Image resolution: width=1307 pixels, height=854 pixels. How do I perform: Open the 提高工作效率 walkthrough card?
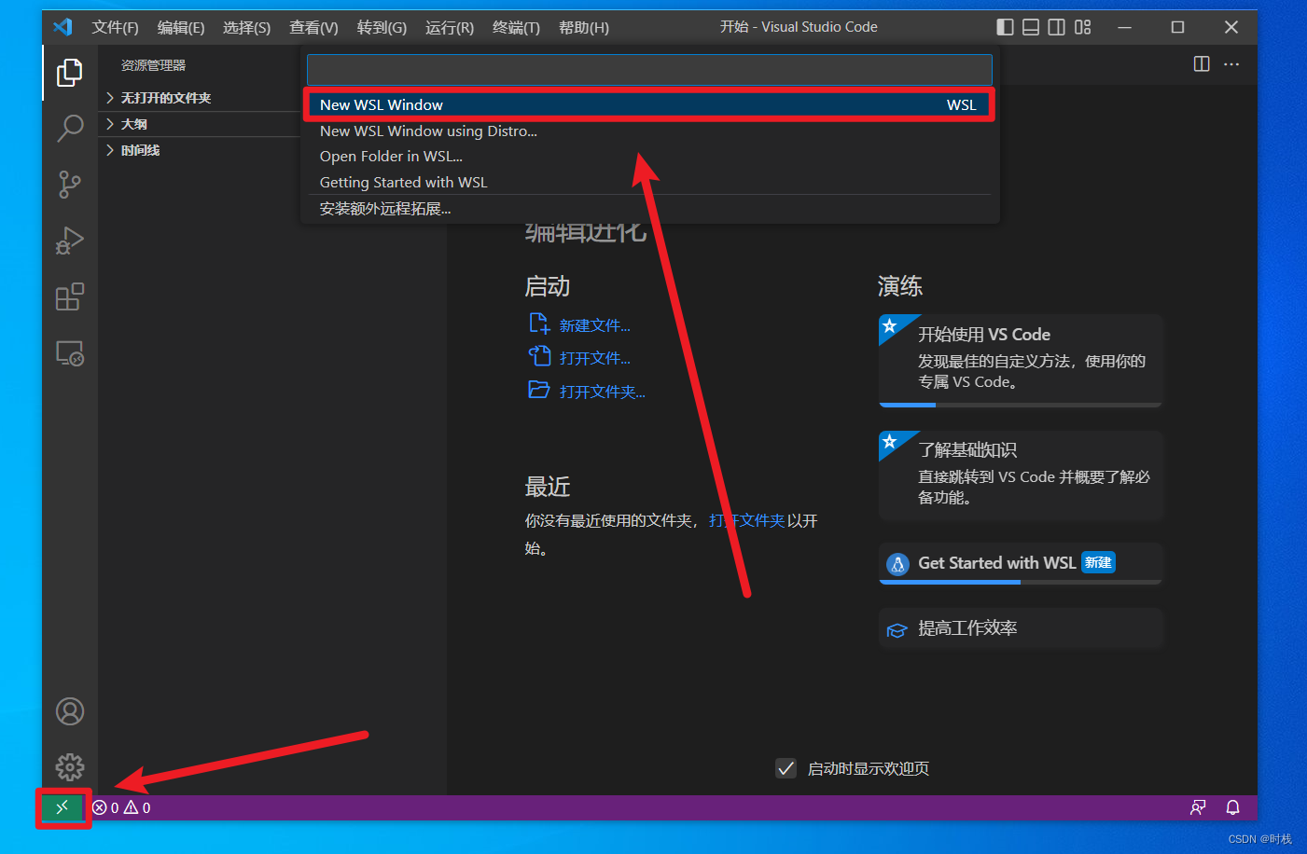pos(1021,628)
